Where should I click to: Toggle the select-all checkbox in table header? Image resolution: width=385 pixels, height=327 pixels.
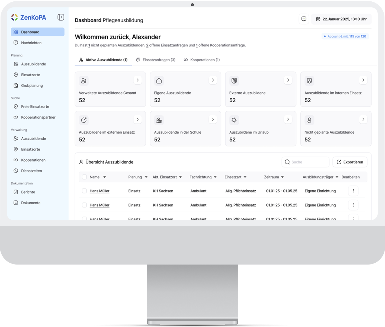click(84, 177)
